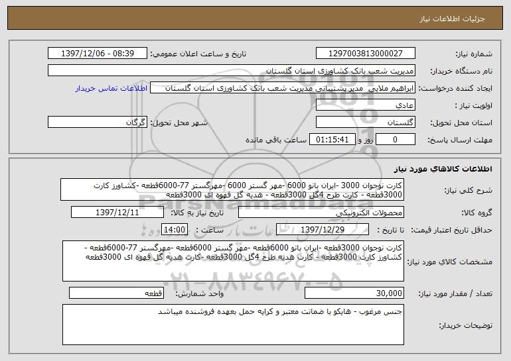The height and width of the screenshot is (361, 511).
Task: Click the label ایجاد کننده درخواست
Action: 455,88
